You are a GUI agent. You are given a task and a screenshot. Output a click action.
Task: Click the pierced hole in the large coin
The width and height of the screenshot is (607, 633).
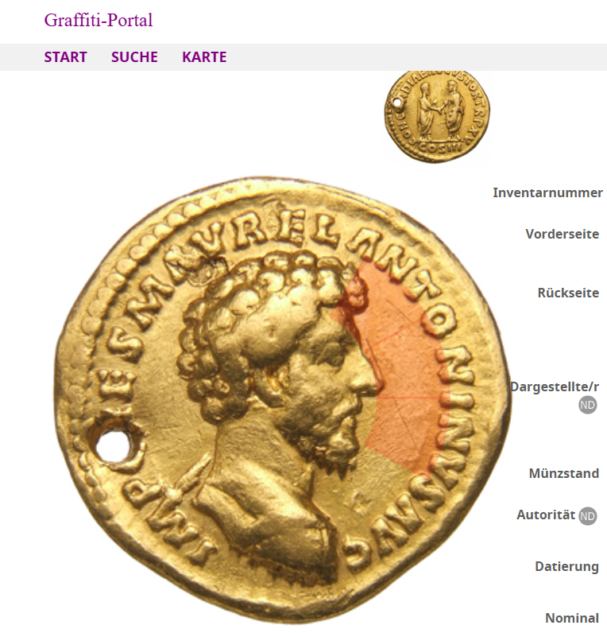tap(113, 446)
